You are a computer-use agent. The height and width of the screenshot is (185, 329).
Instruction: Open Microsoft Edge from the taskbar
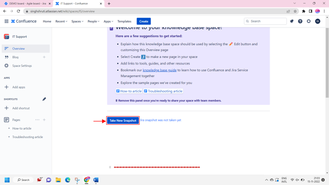pos(67,180)
